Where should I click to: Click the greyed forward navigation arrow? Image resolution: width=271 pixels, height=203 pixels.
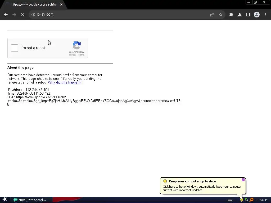click(x=14, y=15)
